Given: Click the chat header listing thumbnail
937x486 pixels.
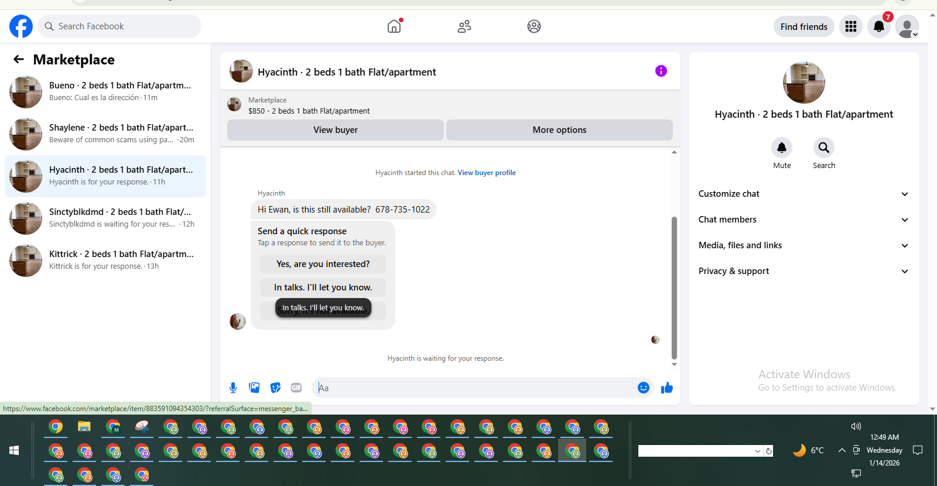Looking at the screenshot, I should pos(241,71).
